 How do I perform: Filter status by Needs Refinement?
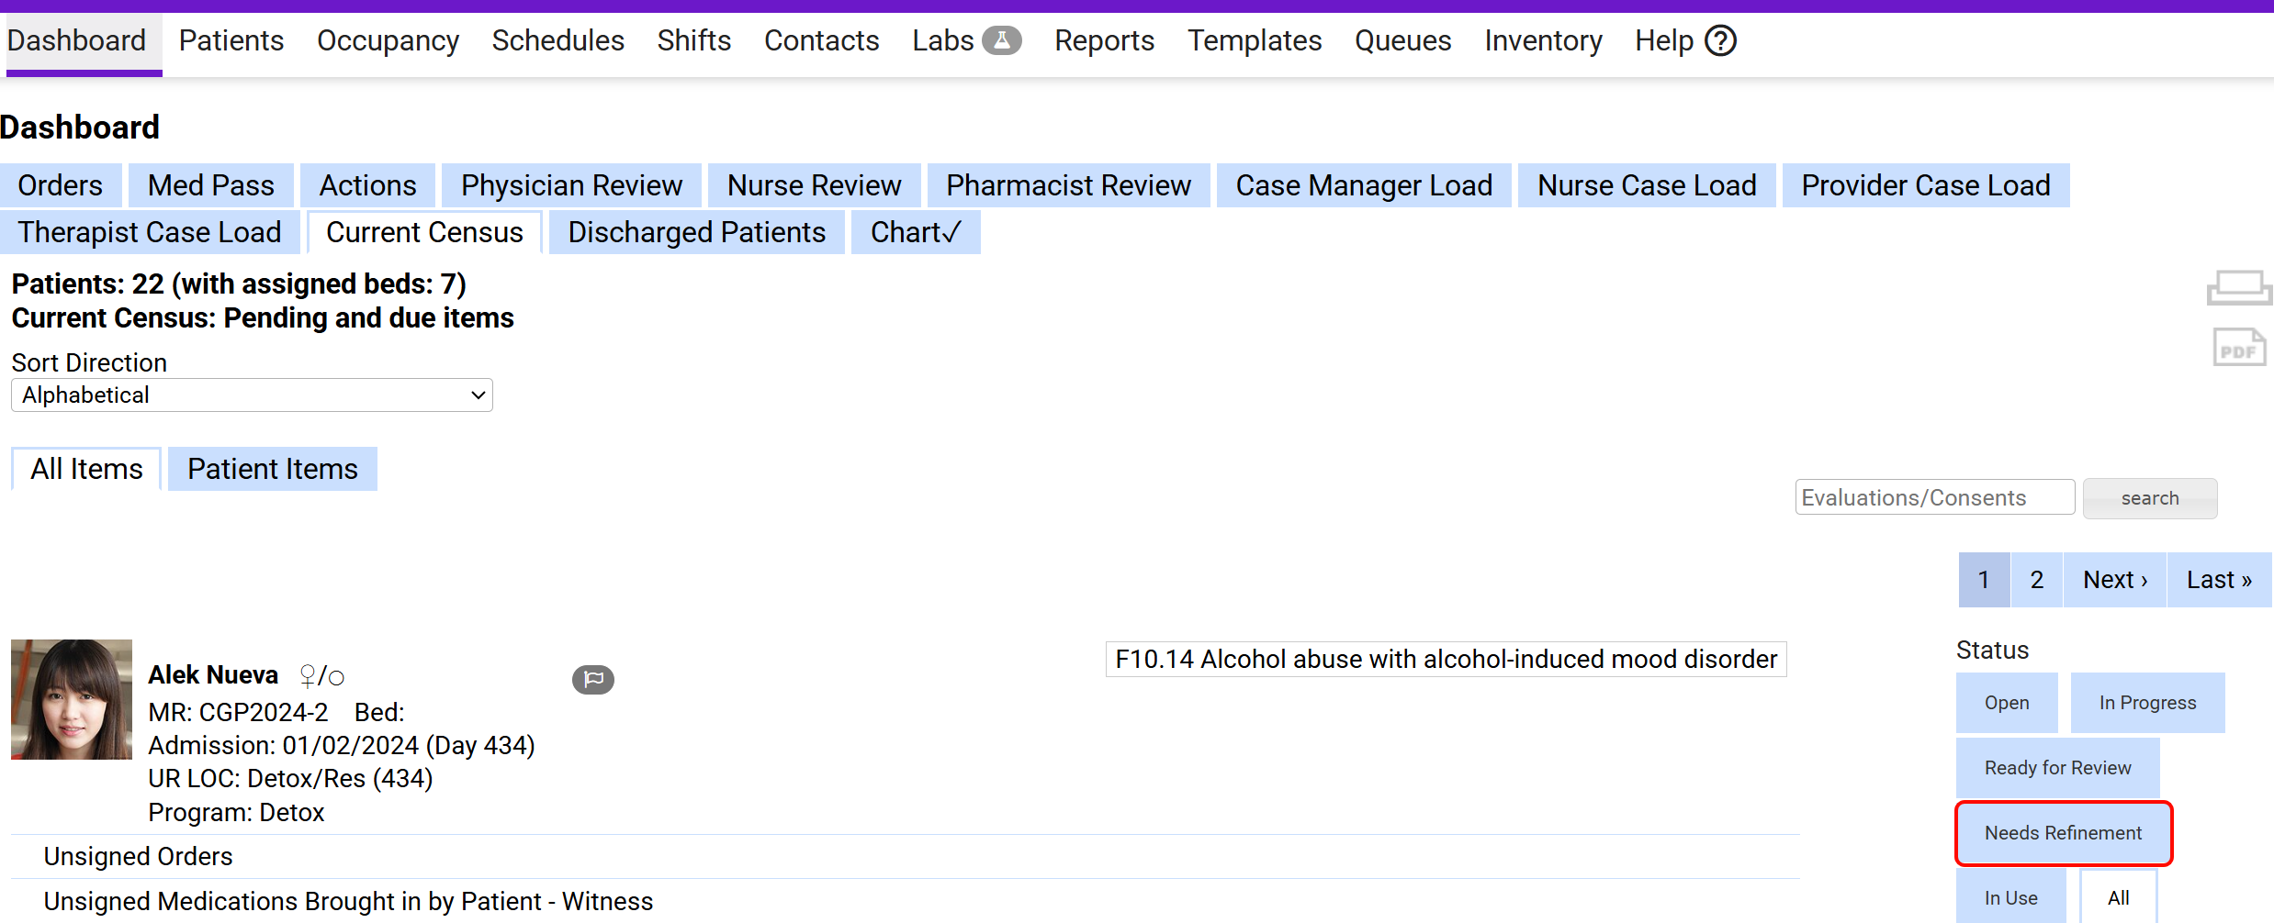[2063, 833]
